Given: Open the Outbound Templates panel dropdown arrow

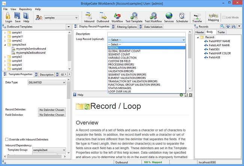Looking at the screenshot, I should point(68,27).
